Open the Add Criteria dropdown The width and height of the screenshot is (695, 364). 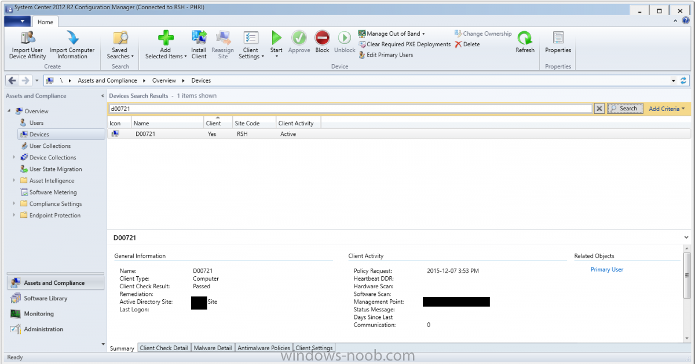pyautogui.click(x=667, y=109)
